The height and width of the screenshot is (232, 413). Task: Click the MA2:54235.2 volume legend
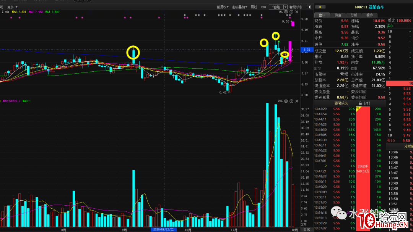point(11,101)
